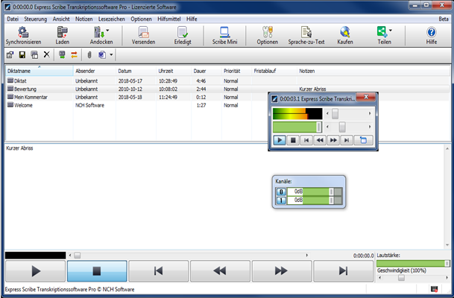
Task: Open the Optionen menu in menu bar
Action: click(142, 19)
